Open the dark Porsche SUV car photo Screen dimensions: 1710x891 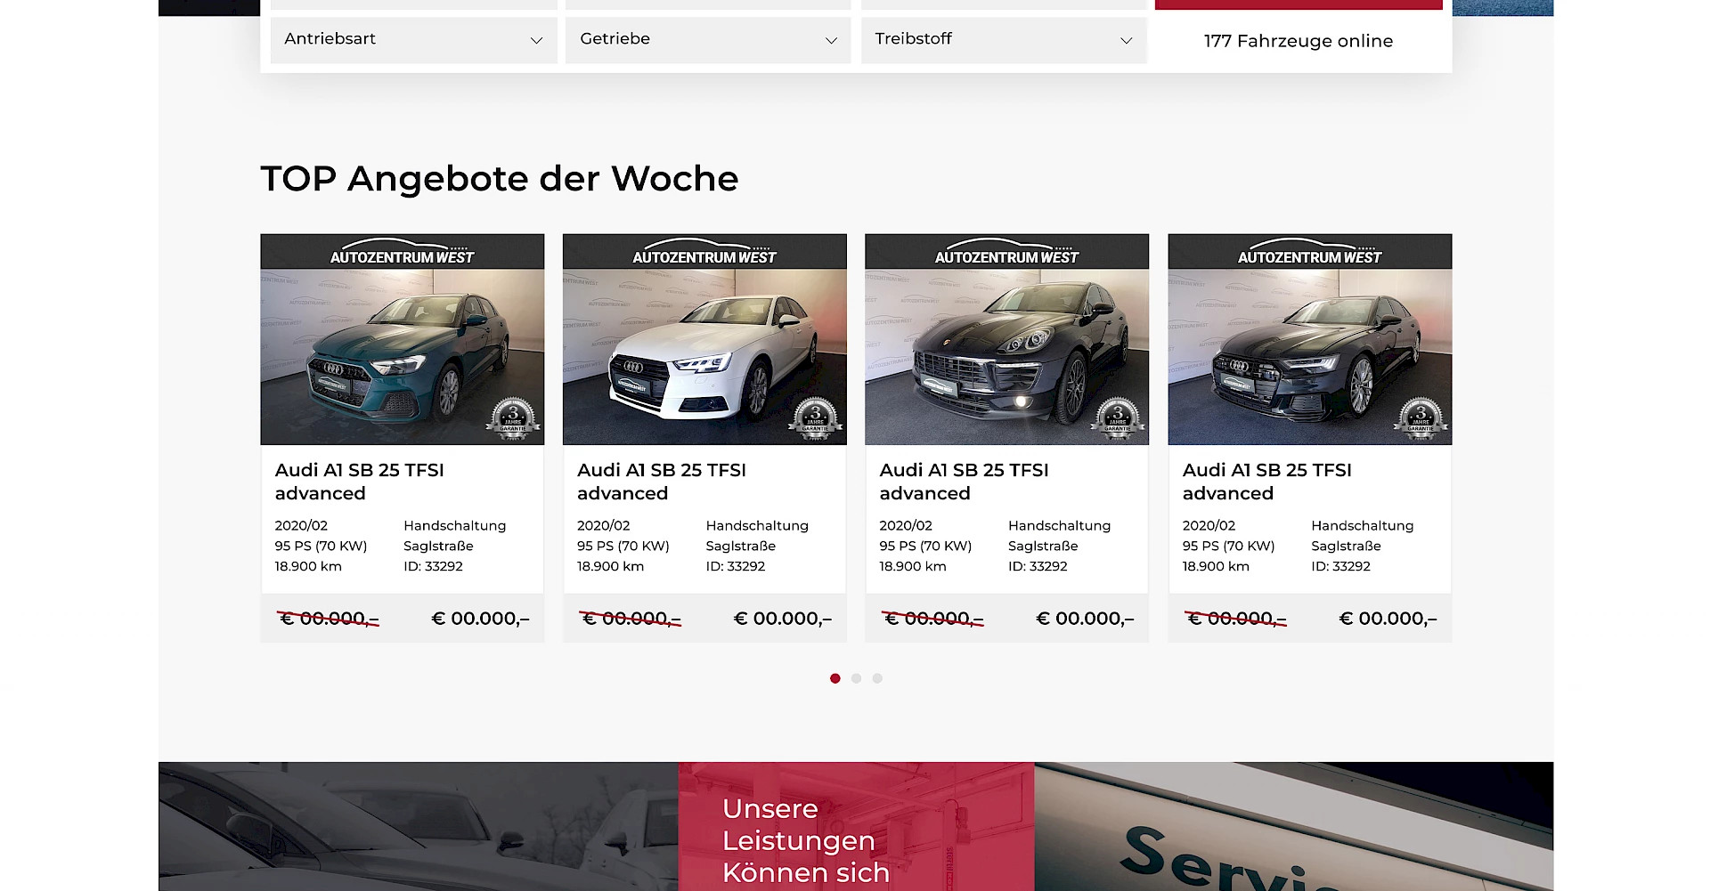[1006, 356]
